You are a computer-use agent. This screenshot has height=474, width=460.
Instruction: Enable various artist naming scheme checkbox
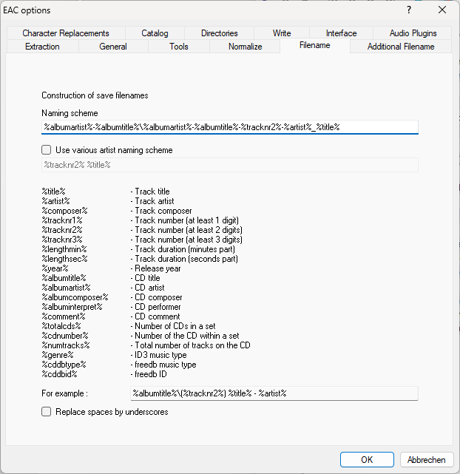pyautogui.click(x=47, y=150)
